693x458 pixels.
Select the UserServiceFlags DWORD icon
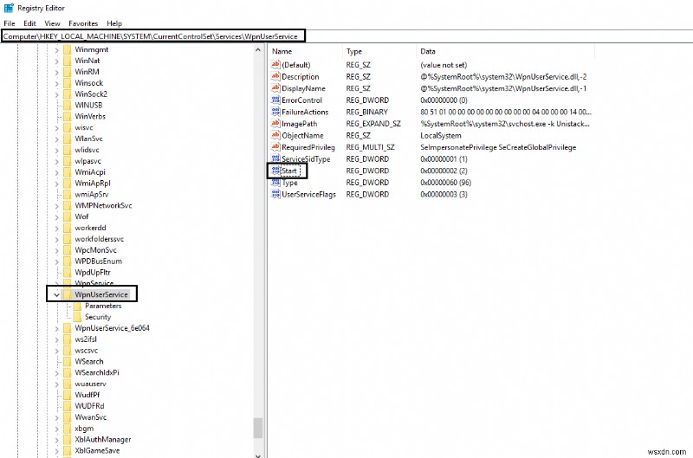coord(275,194)
